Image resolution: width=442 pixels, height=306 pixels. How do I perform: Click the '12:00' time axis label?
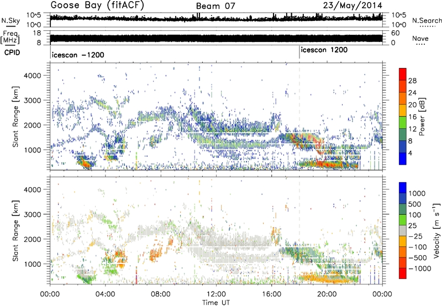coord(216,294)
